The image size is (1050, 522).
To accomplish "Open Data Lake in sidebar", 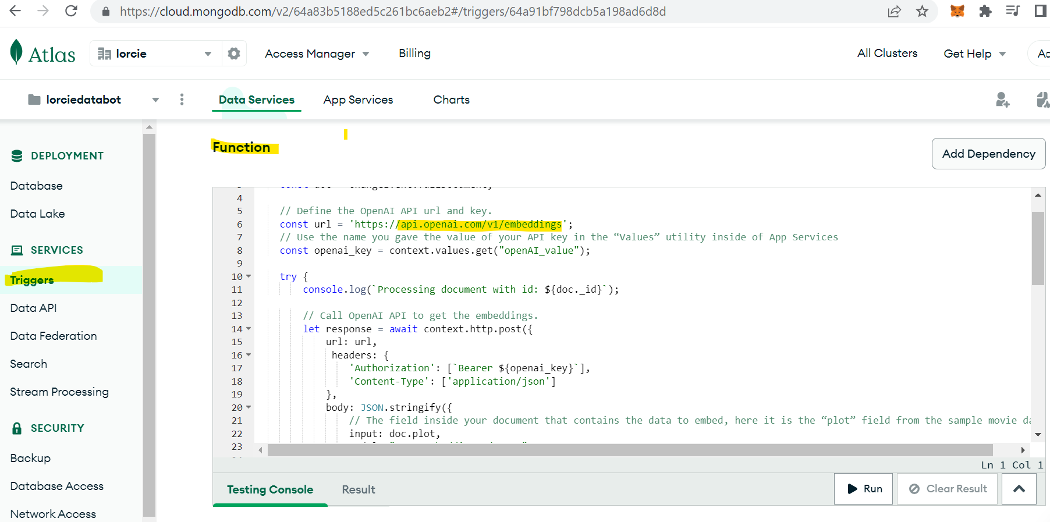I will tap(37, 214).
